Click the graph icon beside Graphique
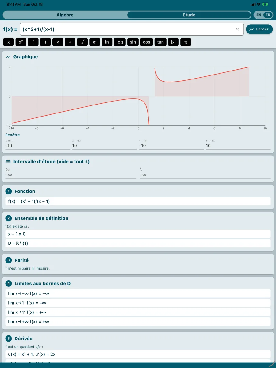 pyautogui.click(x=8, y=57)
